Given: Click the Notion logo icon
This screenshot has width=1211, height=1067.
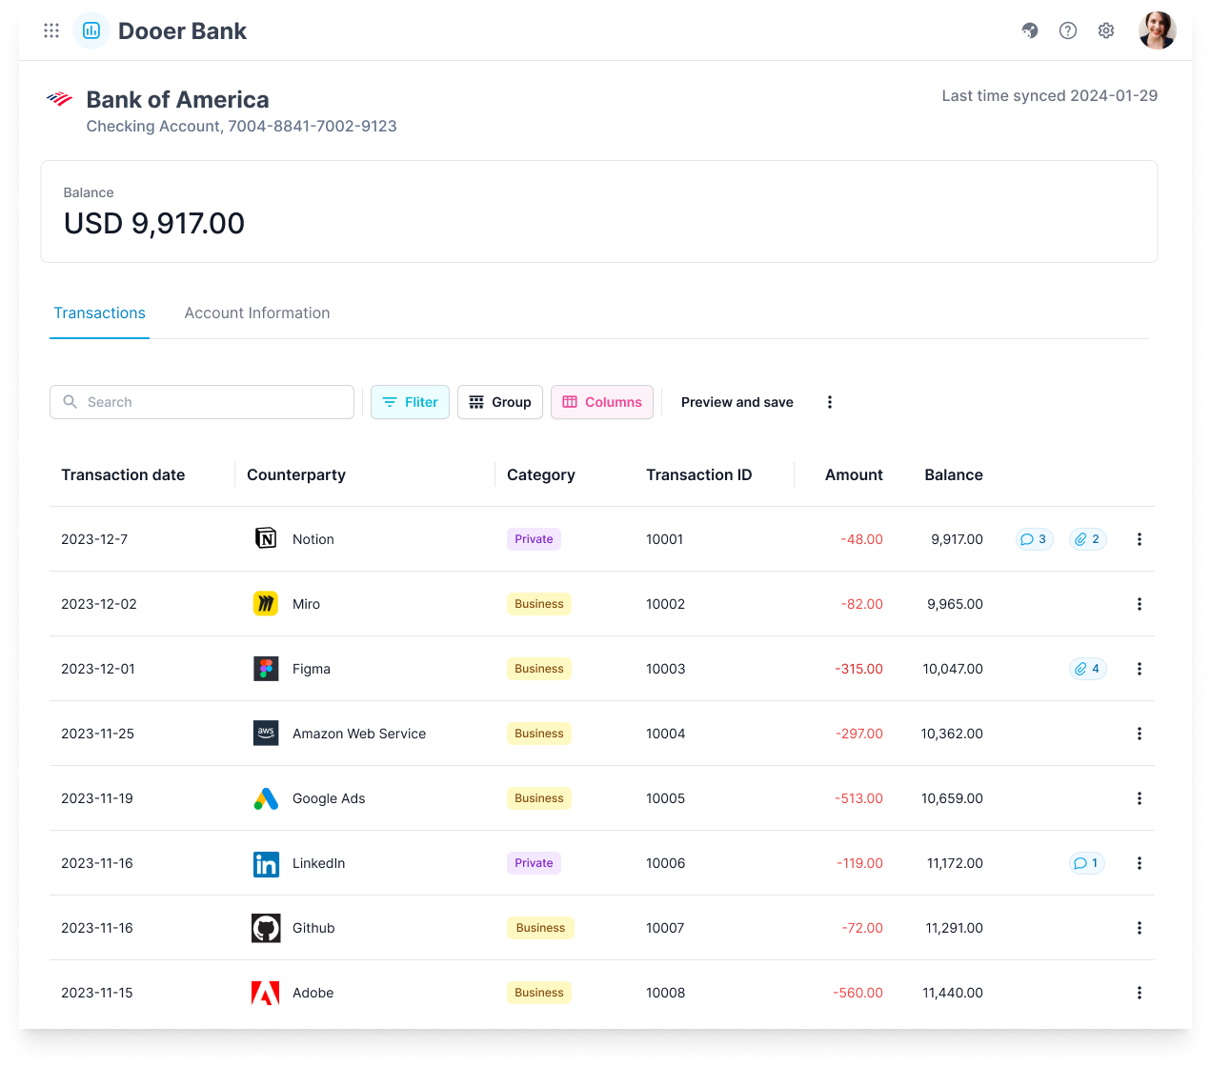Looking at the screenshot, I should (x=266, y=539).
